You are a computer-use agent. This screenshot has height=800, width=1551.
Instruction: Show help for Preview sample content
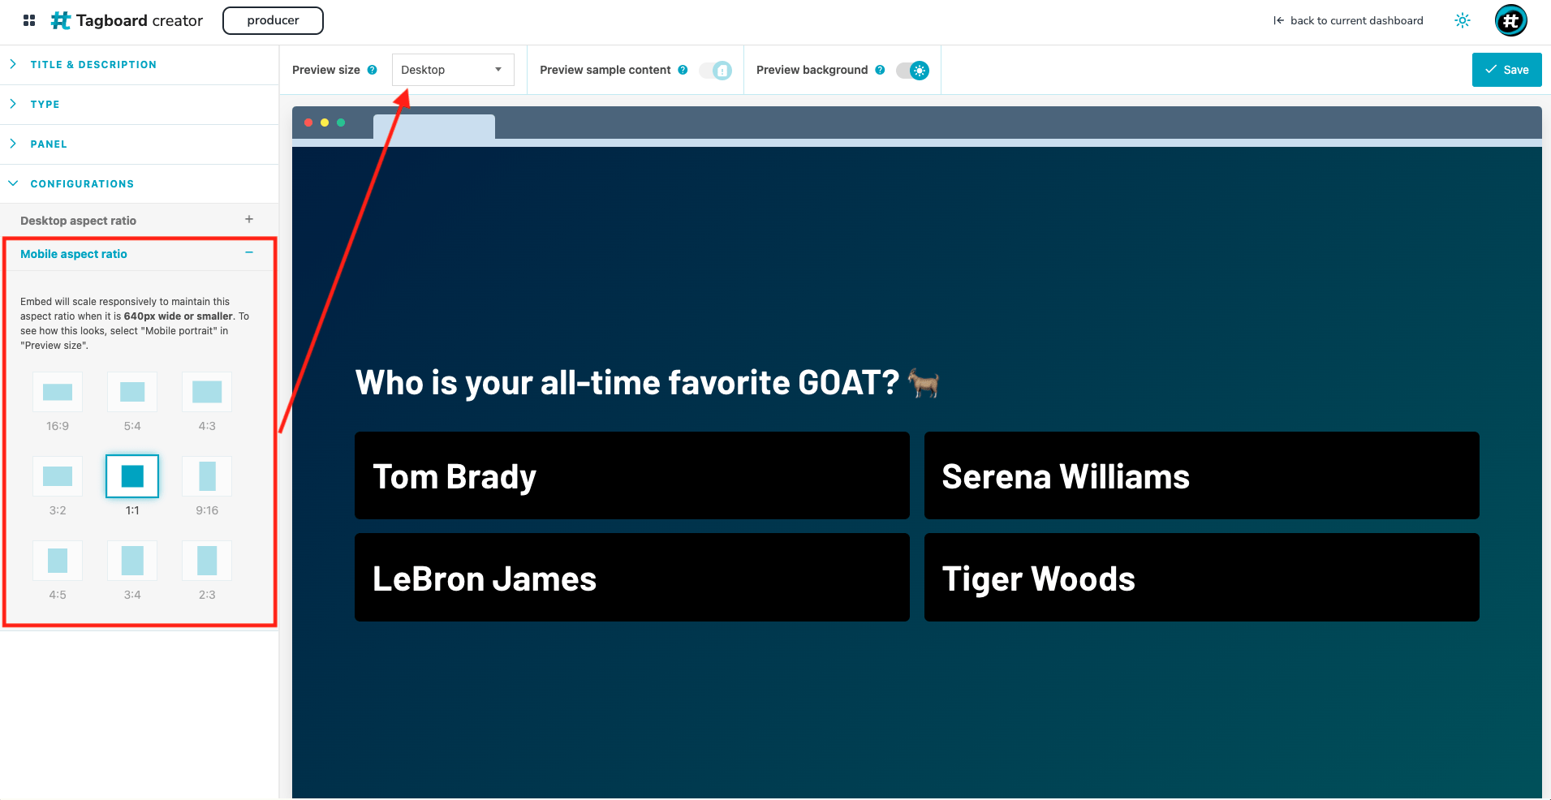click(x=683, y=70)
